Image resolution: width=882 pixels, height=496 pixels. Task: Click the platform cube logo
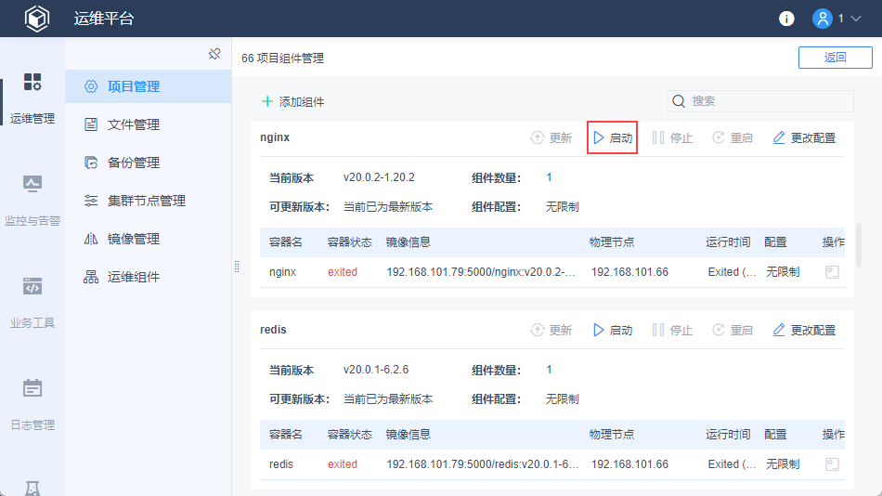click(37, 19)
